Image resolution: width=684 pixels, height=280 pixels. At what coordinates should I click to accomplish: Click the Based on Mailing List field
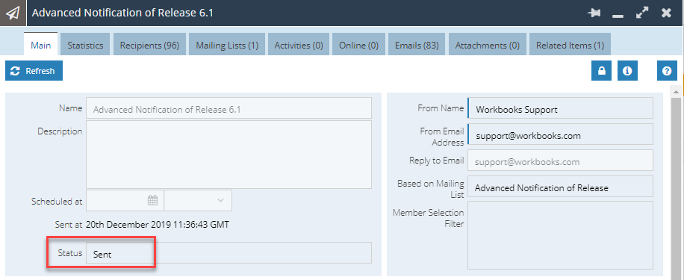pyautogui.click(x=560, y=187)
